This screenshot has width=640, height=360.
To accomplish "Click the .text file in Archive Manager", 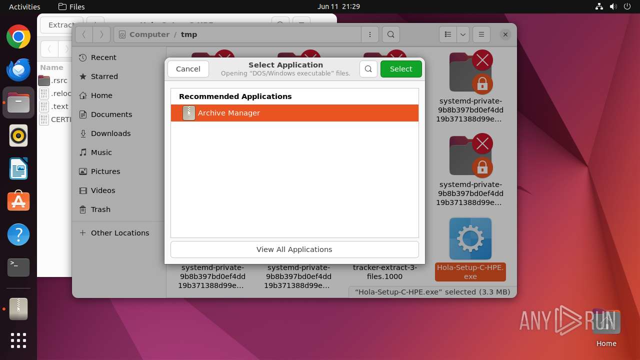I will 54,106.
